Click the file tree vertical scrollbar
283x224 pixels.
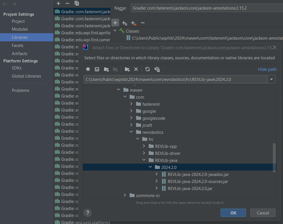click(274, 158)
